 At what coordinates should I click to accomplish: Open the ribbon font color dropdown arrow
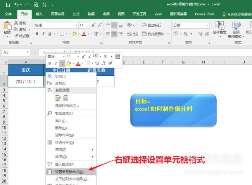point(88,34)
